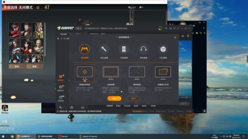
Task: Click the green user avatar in streaming app
Action: tap(160, 28)
